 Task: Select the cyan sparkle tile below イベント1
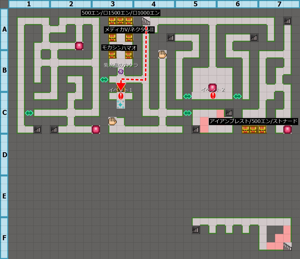click(121, 104)
